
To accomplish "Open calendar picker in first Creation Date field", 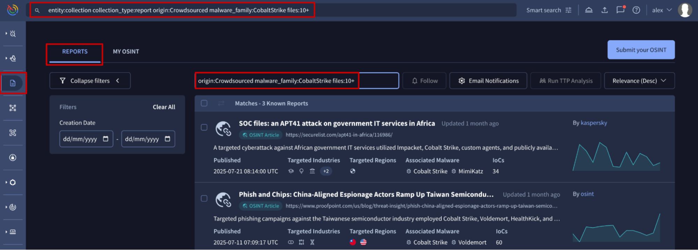I will tap(105, 139).
